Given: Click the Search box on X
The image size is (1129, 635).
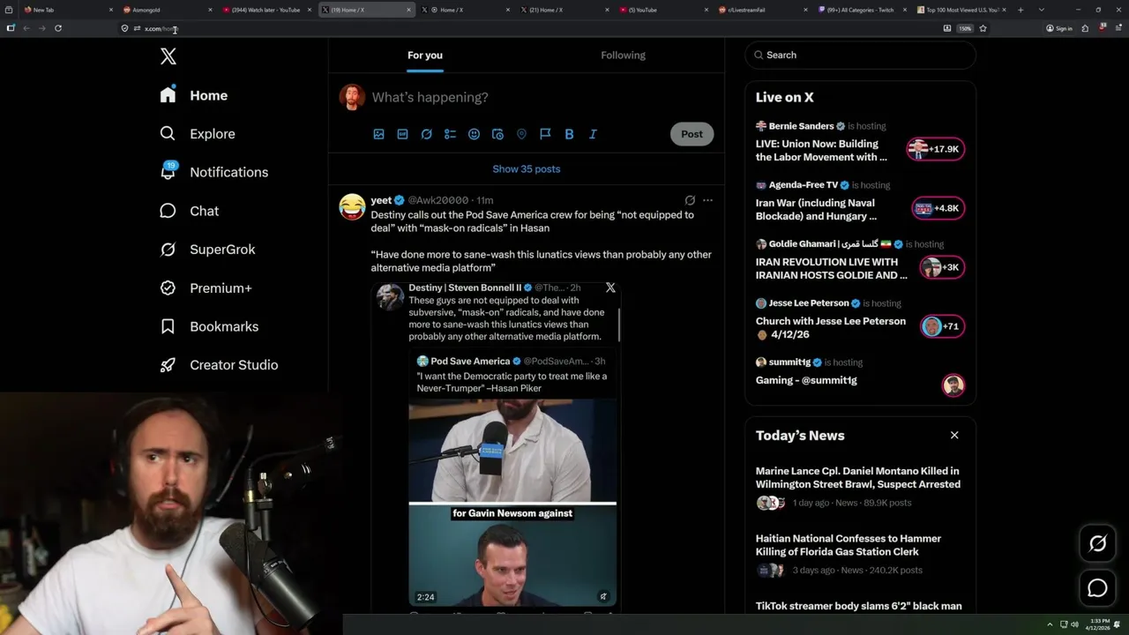Looking at the screenshot, I should tap(860, 55).
